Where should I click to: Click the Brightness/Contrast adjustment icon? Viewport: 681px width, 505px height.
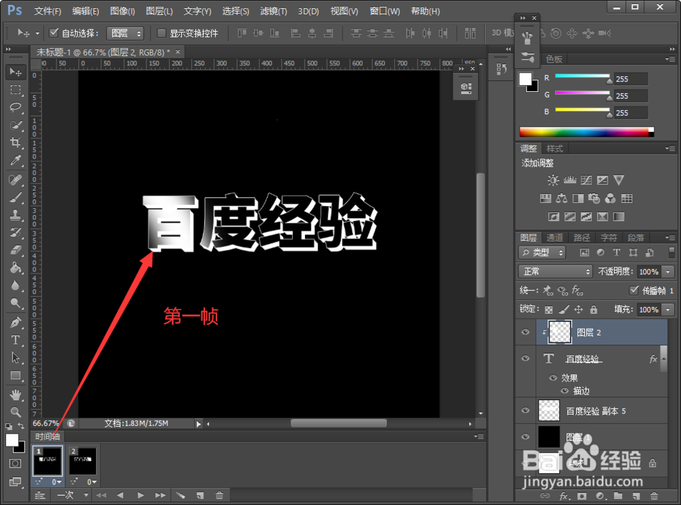(553, 180)
